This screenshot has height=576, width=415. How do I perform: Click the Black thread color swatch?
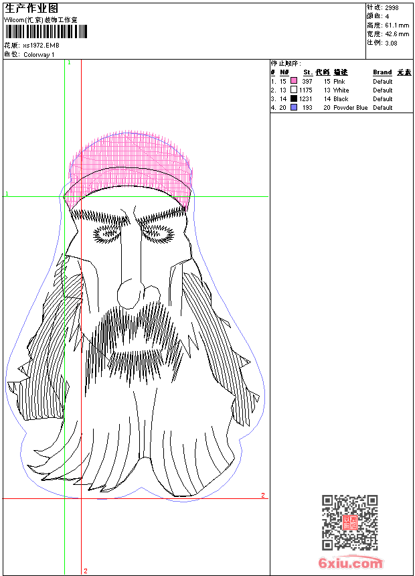(294, 98)
